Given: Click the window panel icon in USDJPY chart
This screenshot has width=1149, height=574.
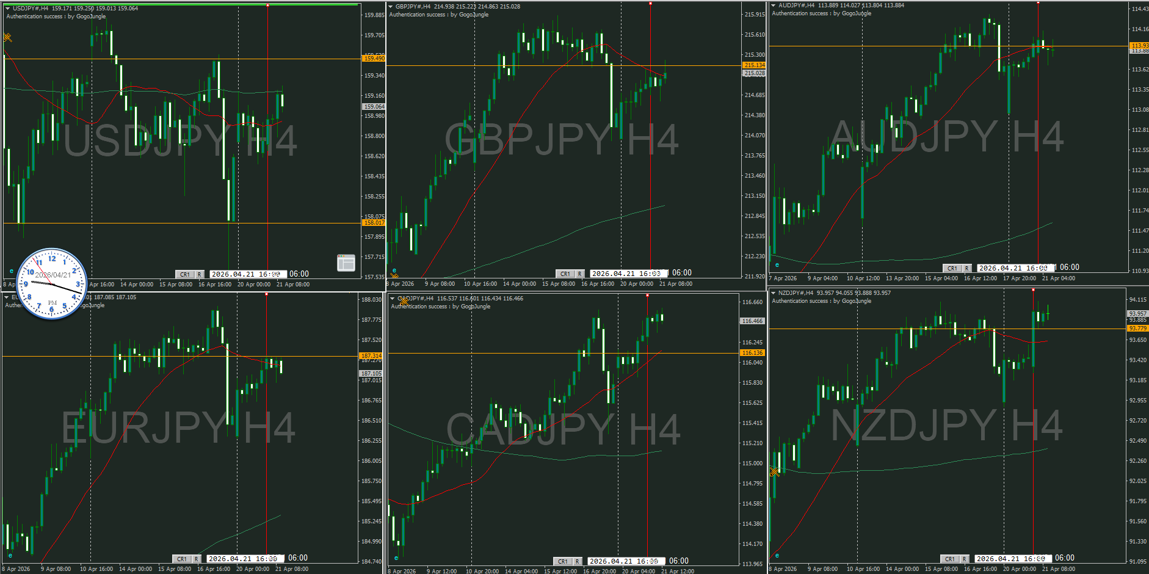Looking at the screenshot, I should tap(346, 263).
